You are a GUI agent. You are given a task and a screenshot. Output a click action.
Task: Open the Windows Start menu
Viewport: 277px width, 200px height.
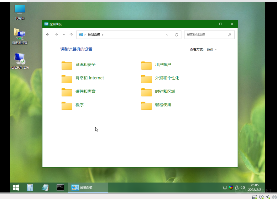(16, 188)
